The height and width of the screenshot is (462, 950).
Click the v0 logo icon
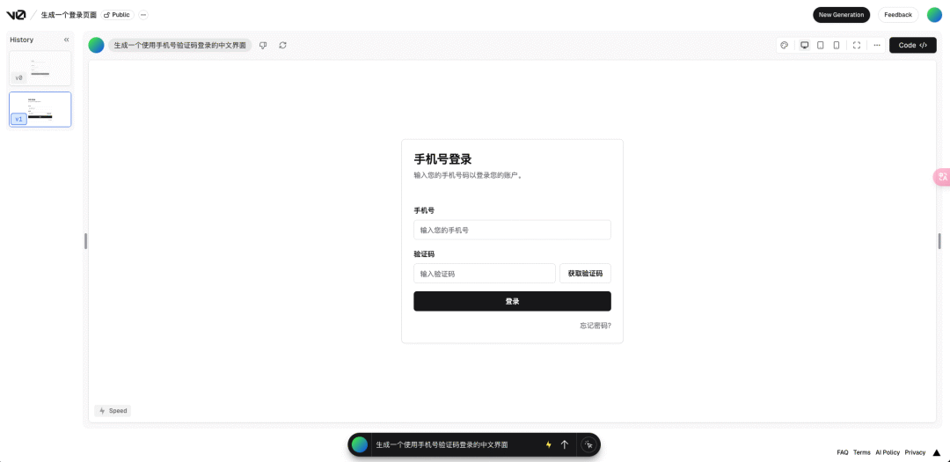point(16,15)
